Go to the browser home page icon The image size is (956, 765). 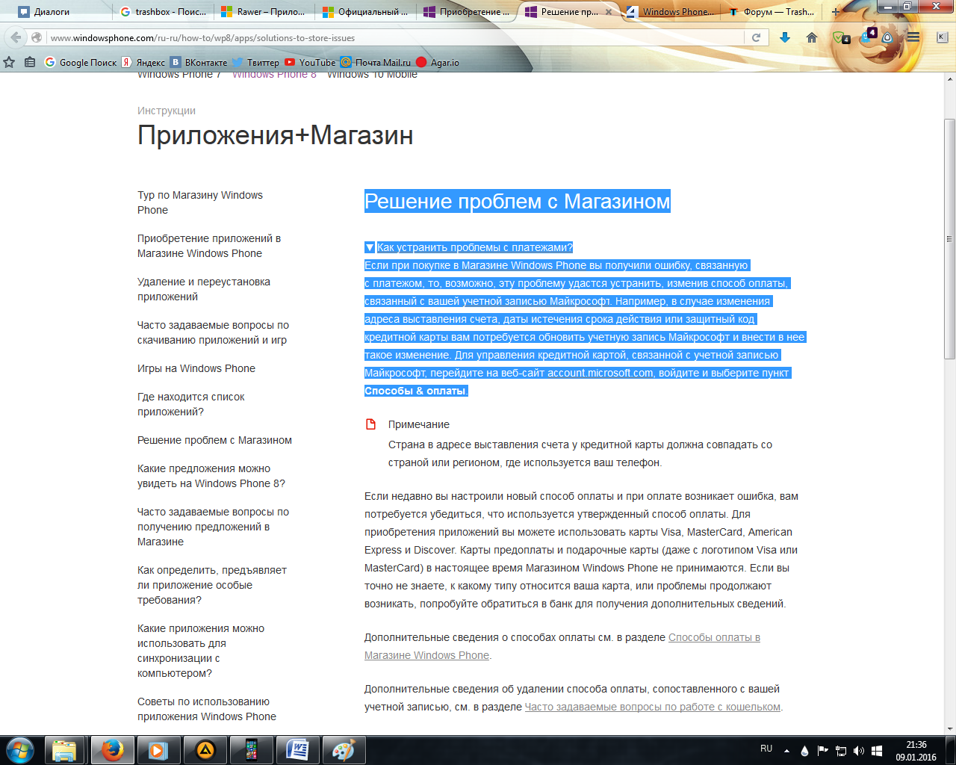(x=812, y=37)
